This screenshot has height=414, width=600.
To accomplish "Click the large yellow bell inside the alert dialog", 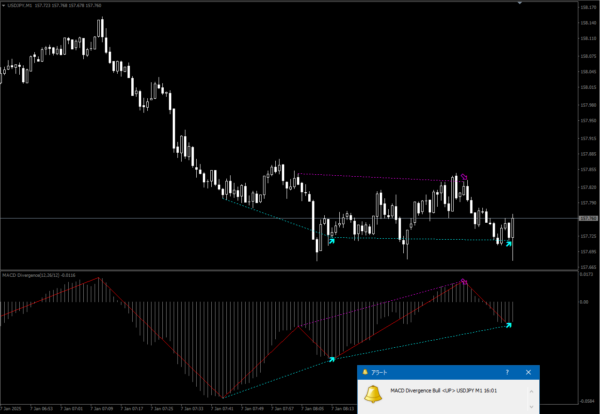I will click(x=373, y=394).
